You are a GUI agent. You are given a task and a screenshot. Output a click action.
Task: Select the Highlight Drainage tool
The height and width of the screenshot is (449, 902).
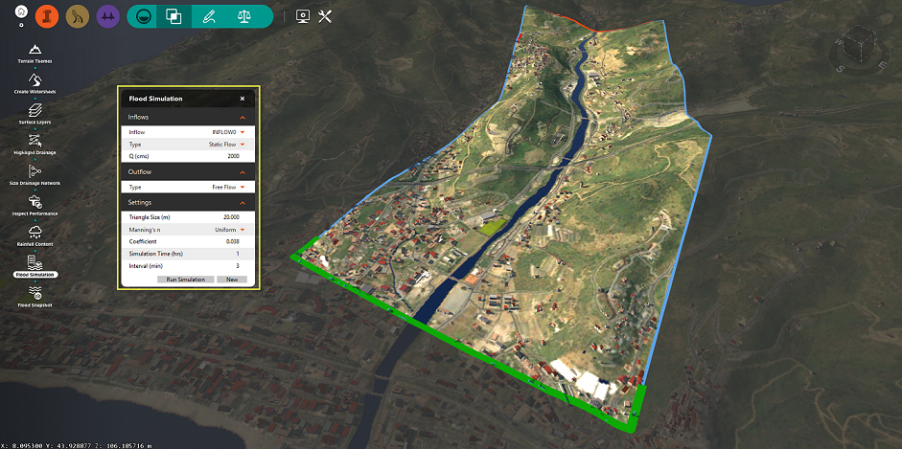35,142
